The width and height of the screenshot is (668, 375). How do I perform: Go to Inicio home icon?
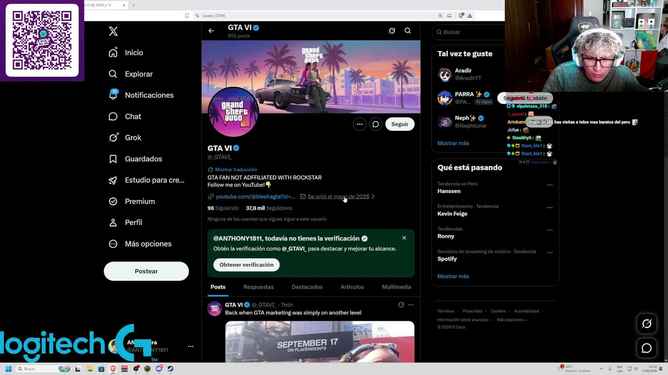[113, 53]
